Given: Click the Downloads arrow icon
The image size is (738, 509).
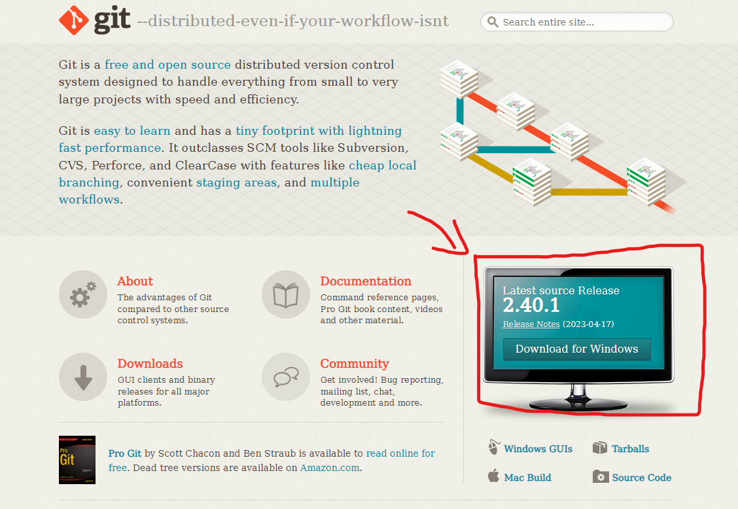Looking at the screenshot, I should (83, 377).
